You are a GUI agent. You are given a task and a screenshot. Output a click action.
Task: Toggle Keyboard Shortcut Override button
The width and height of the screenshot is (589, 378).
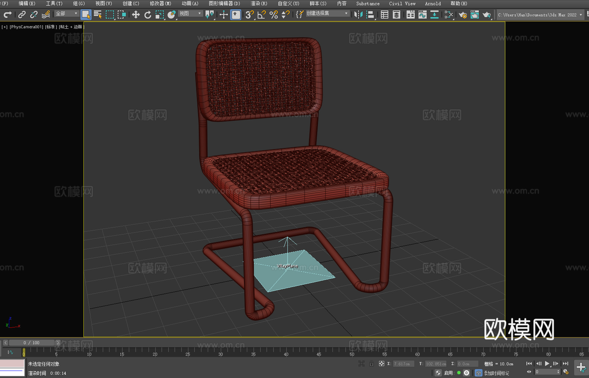pyautogui.click(x=236, y=14)
